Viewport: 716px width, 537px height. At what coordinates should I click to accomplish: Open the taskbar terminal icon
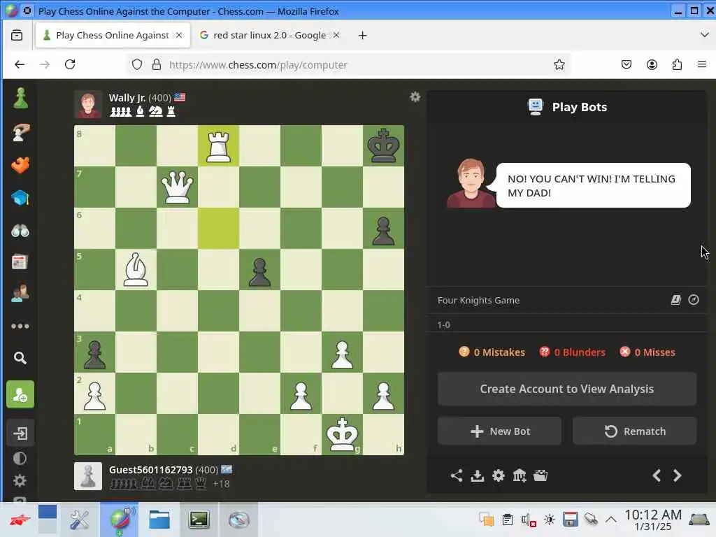(x=199, y=520)
